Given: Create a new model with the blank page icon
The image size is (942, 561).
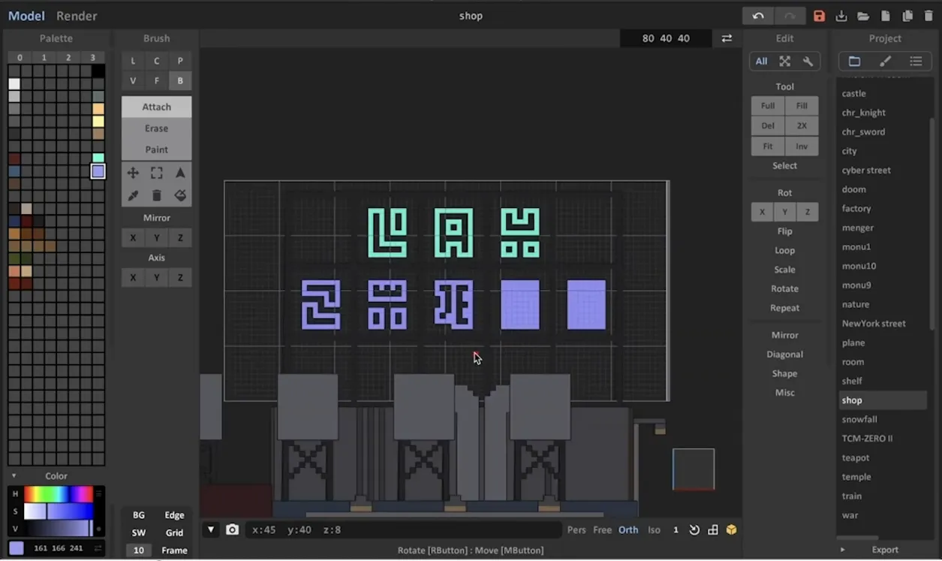Looking at the screenshot, I should tap(886, 16).
